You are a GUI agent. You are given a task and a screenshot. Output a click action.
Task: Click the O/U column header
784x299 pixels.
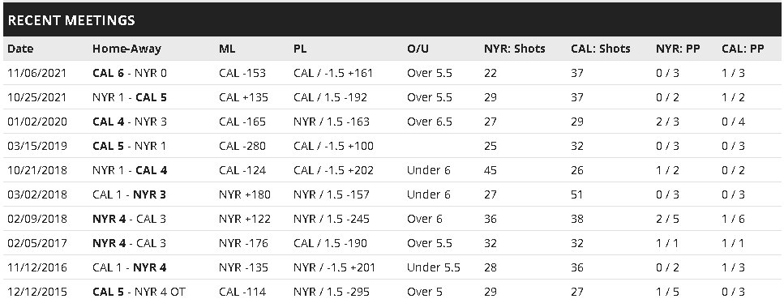418,49
